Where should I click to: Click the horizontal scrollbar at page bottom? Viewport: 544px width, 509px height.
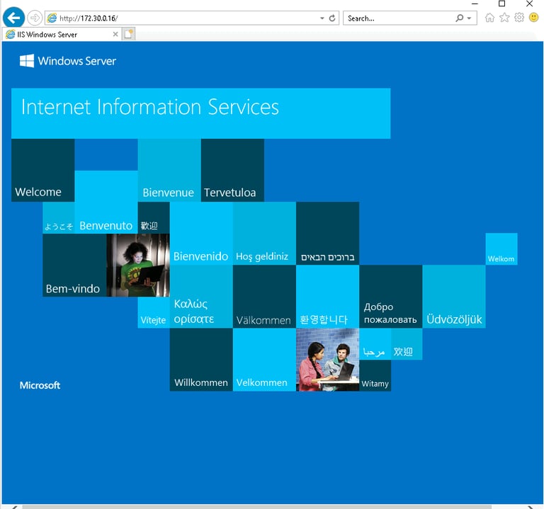click(x=256, y=507)
